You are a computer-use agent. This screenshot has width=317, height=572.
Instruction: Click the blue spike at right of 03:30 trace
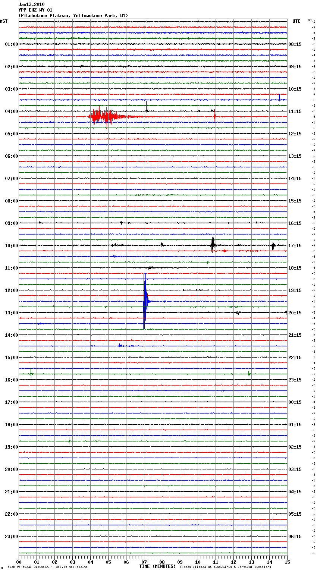(x=279, y=97)
